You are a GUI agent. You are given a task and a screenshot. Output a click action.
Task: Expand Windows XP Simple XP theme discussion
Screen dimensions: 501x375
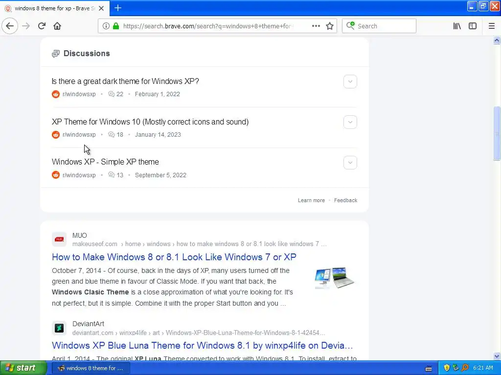pos(350,163)
